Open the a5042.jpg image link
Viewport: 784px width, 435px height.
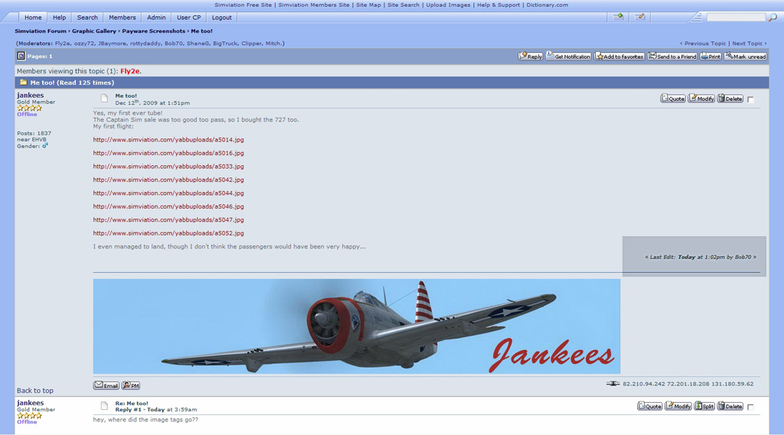(x=168, y=180)
